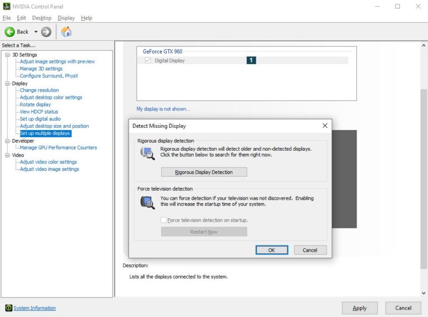Screen dimensions: 428x317
Task: Open the Display menu
Action: [x=66, y=18]
